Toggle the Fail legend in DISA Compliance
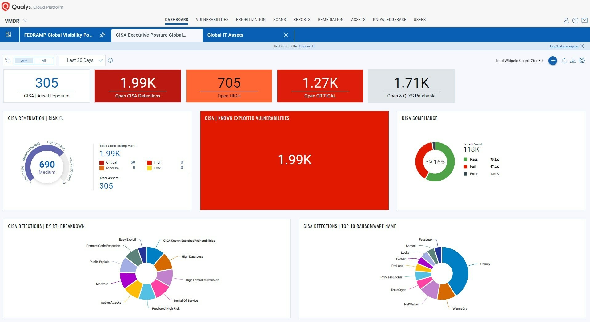 point(472,167)
